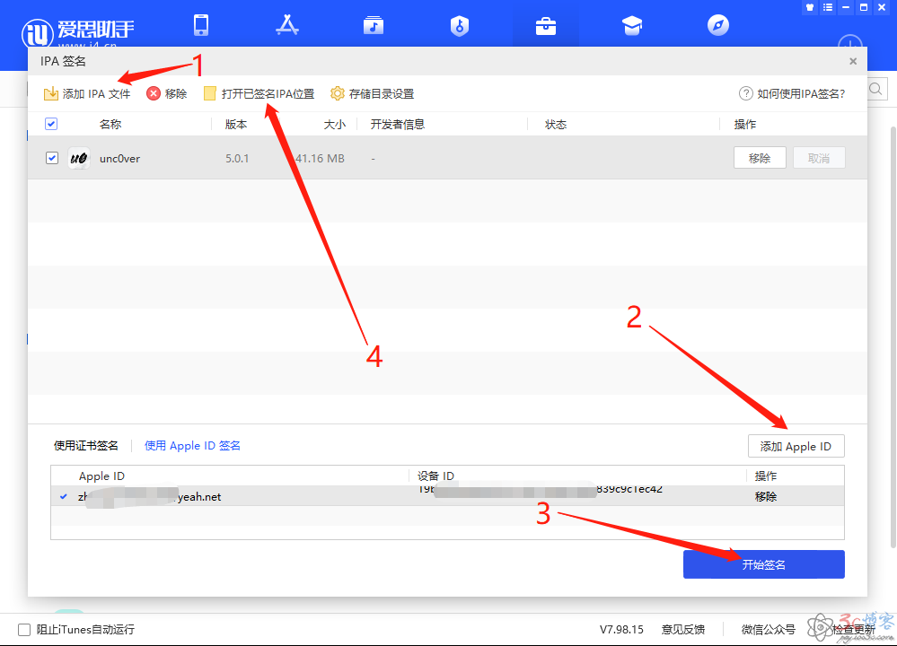This screenshot has height=646, width=897.
Task: Click the search magnifier icon at right
Action: point(876,89)
